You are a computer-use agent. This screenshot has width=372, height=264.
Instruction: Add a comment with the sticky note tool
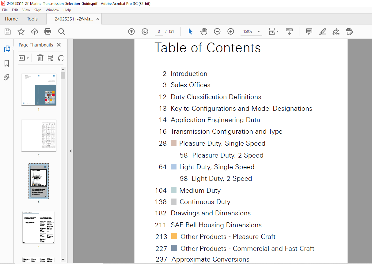[309, 32]
